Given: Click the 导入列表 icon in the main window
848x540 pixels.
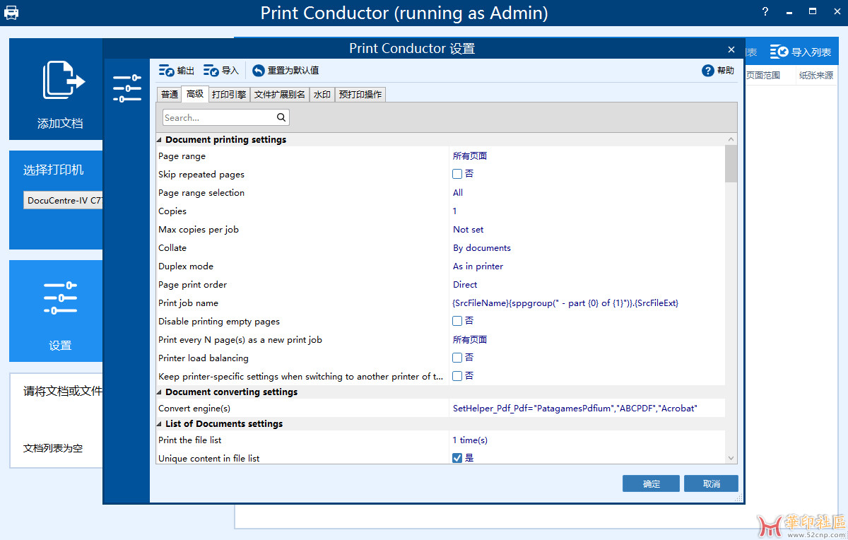Looking at the screenshot, I should point(779,52).
